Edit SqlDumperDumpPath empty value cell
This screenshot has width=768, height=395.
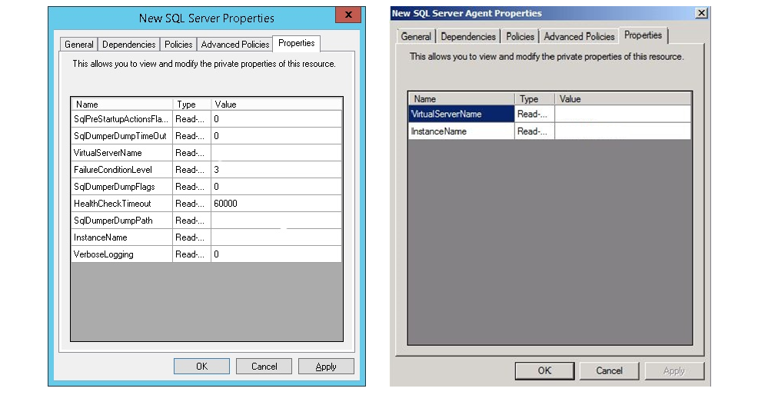276,221
